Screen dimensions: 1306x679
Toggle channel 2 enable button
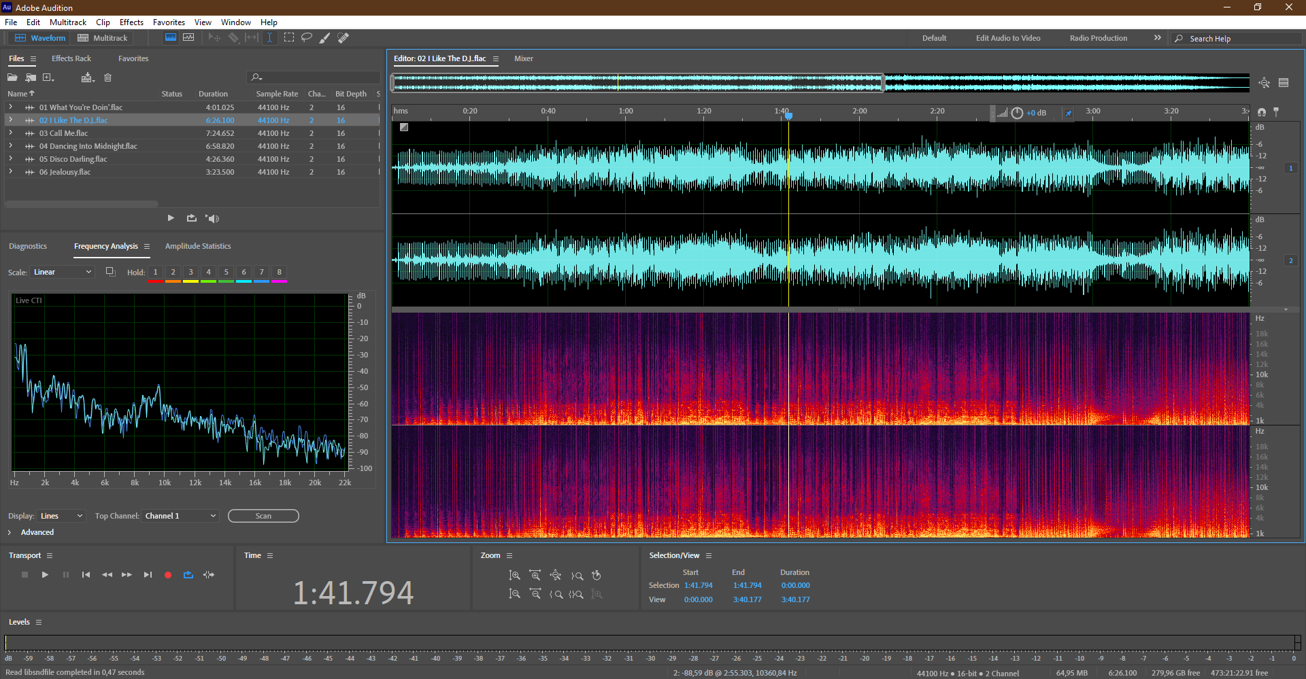1290,260
